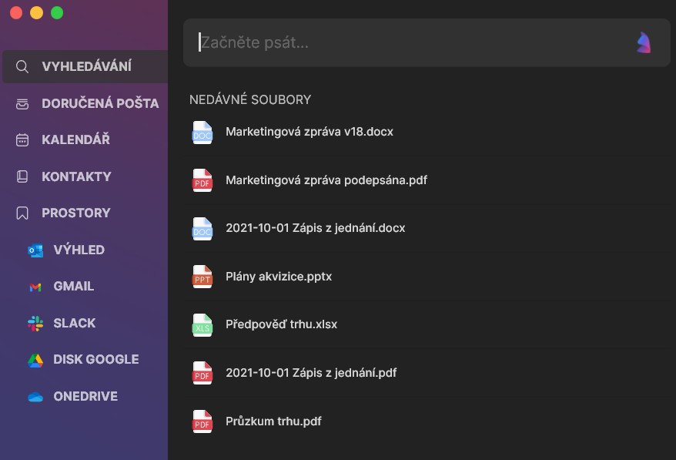The image size is (676, 460).
Task: Click the PPT icon for Plány akvizice
Action: [202, 277]
